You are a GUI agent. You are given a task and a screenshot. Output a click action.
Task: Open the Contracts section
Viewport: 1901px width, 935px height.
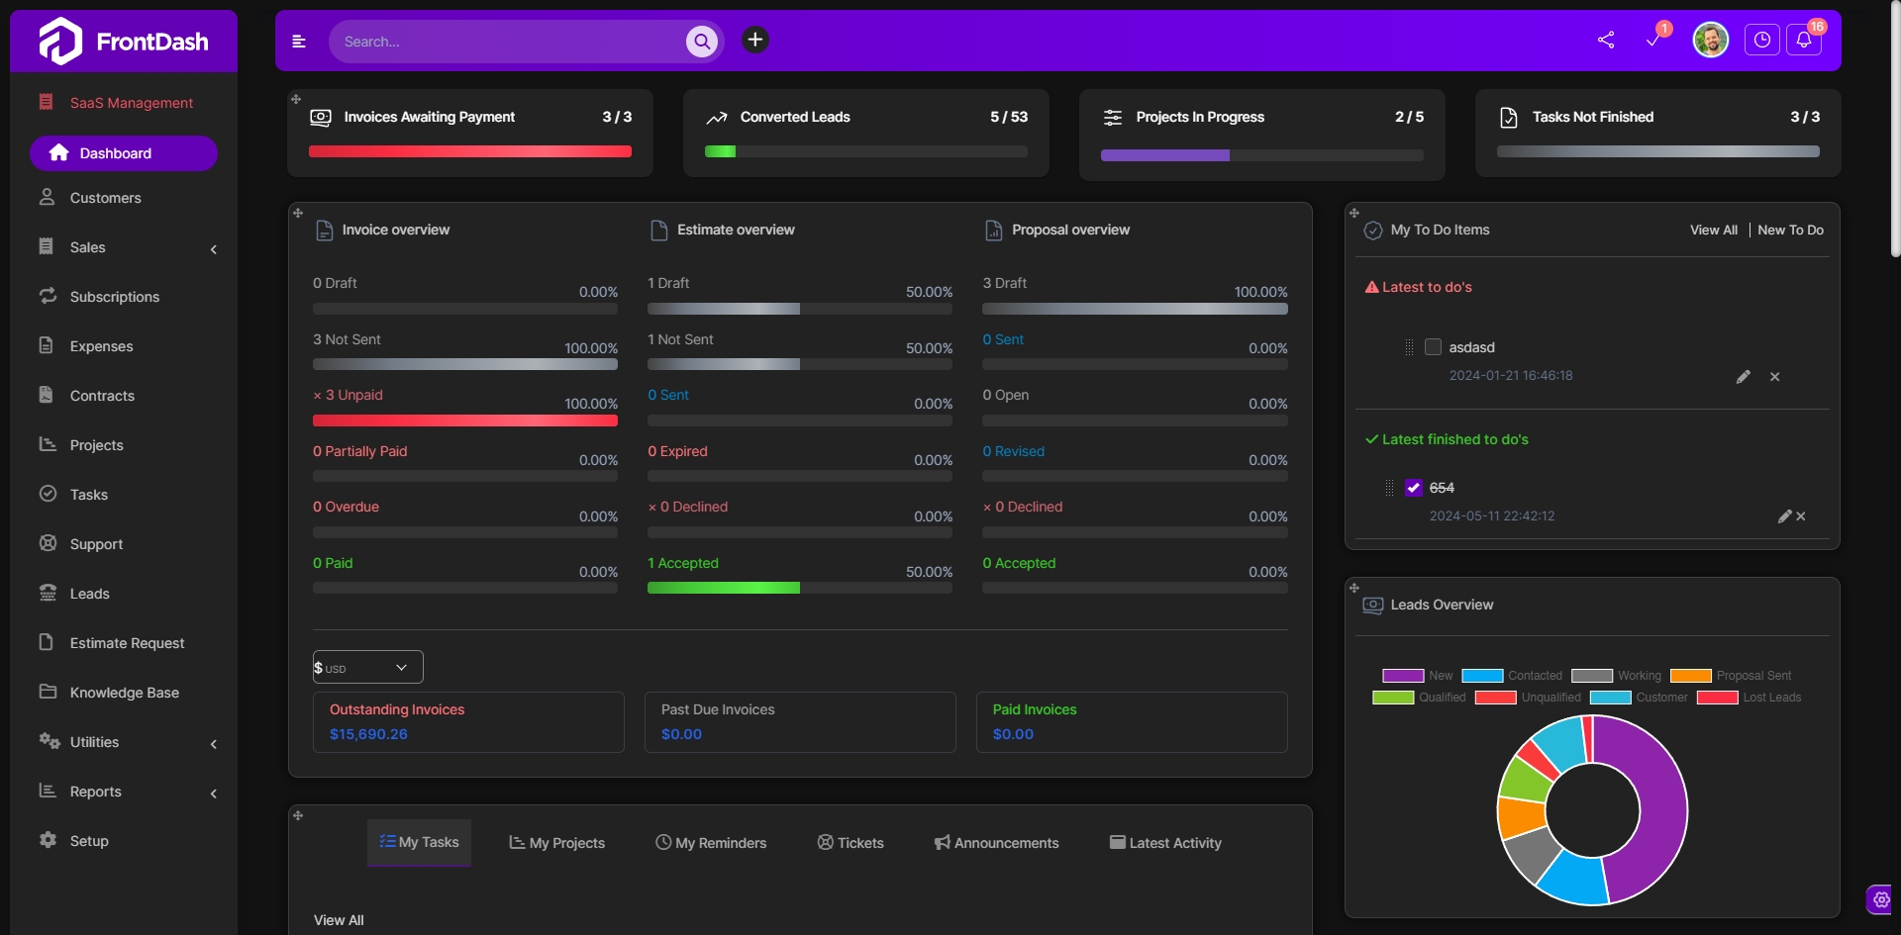[x=100, y=395]
